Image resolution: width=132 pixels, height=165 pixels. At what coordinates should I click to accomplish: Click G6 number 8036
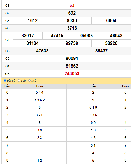click(72, 21)
